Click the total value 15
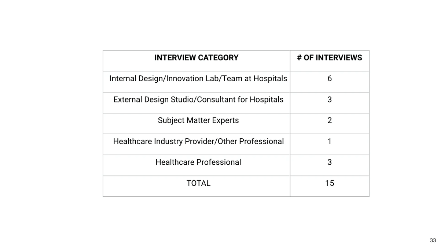440x247 pixels. point(330,183)
